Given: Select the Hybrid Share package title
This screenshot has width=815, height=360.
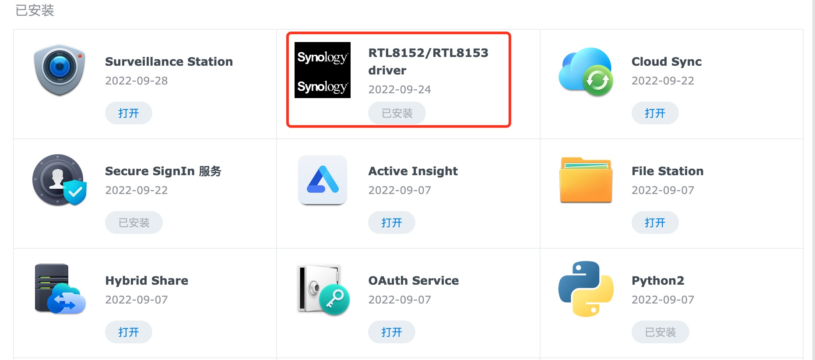Looking at the screenshot, I should [147, 281].
